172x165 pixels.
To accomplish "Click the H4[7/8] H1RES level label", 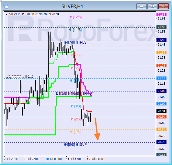I will tap(75, 42).
